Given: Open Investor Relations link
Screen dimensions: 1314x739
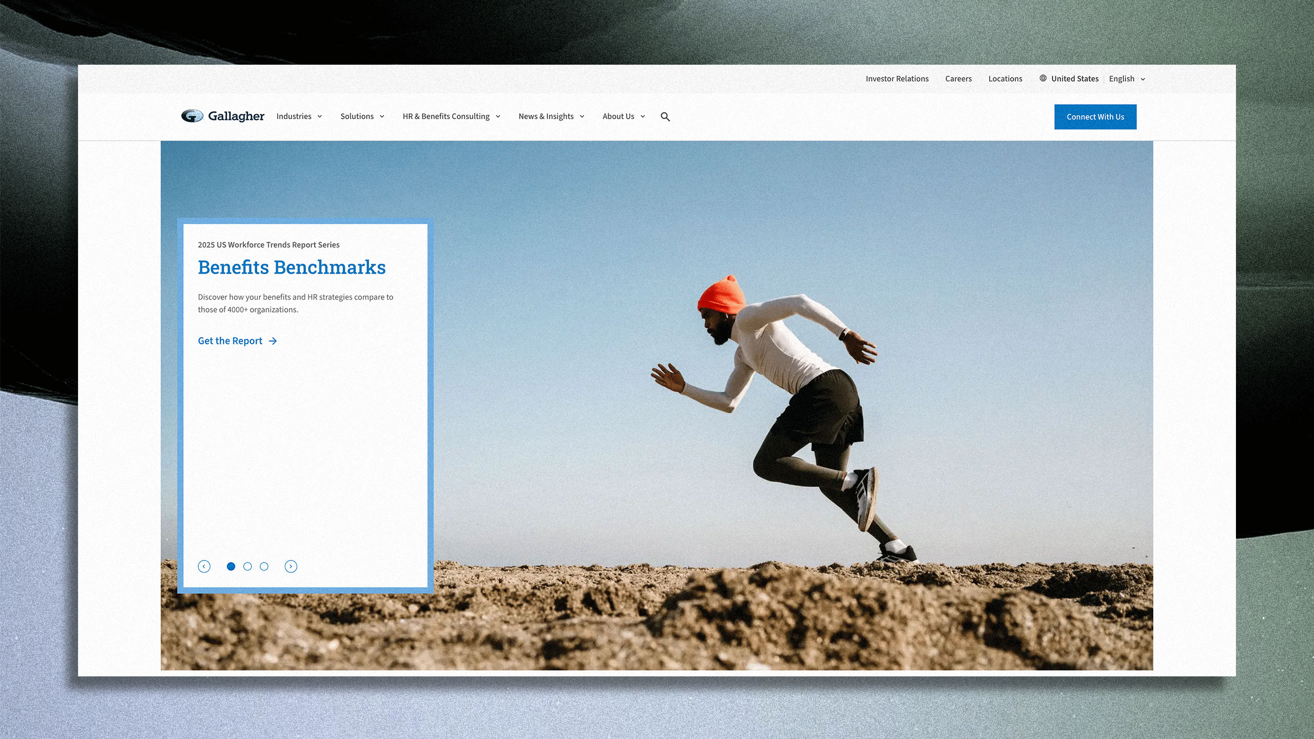Looking at the screenshot, I should [897, 79].
